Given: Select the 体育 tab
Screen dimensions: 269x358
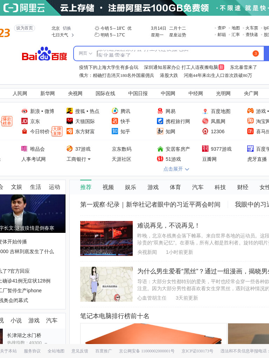Looking at the screenshot, I should [175, 187].
